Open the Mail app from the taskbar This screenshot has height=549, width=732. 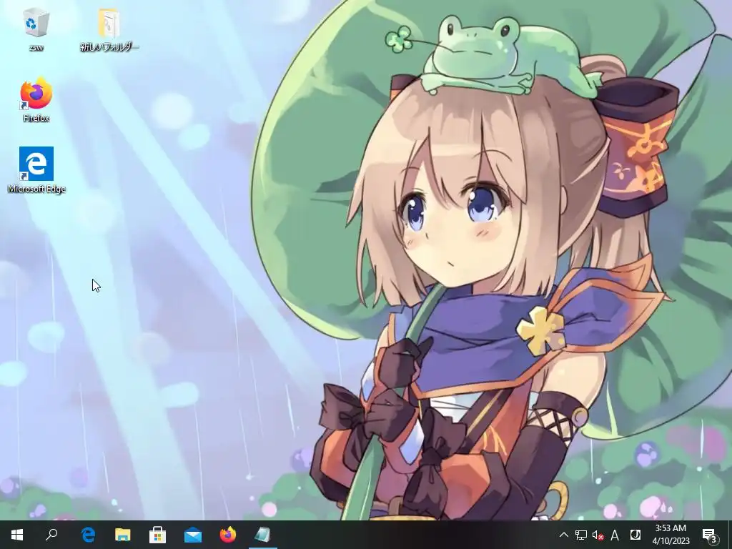pos(193,535)
